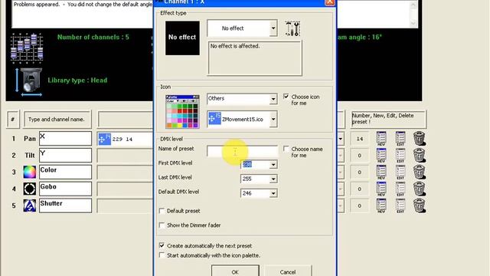Open the ZMovement15.ico icon dropdown
This screenshot has width=490, height=276.
(x=273, y=120)
